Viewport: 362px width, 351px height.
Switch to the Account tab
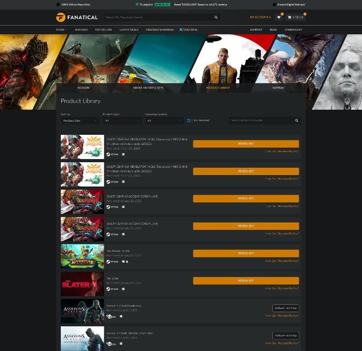point(84,88)
